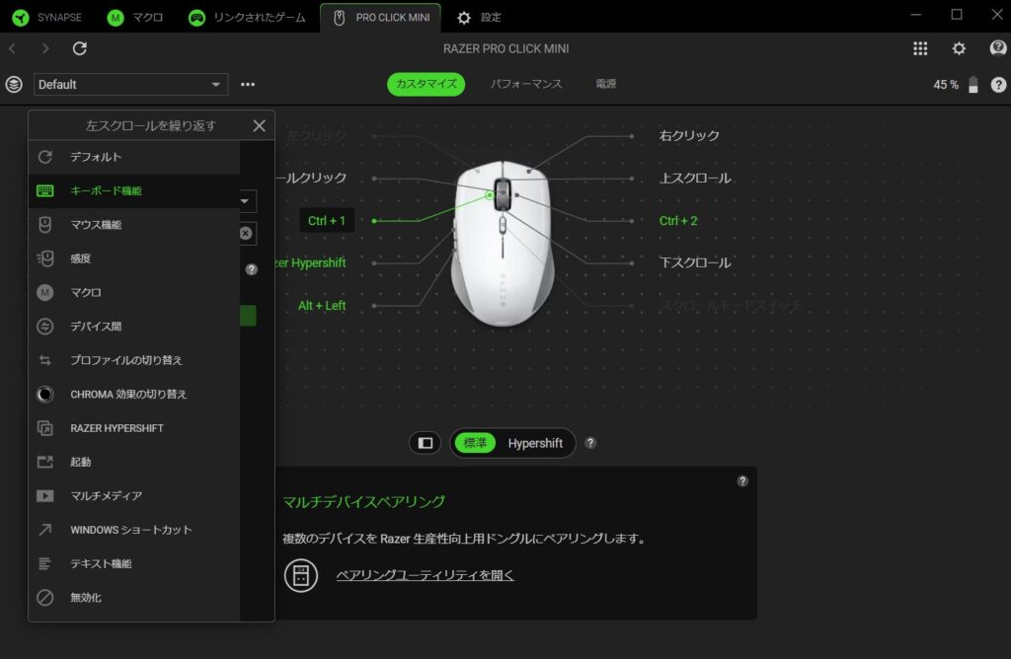Select the PRO CLICK MINI tab

pos(380,18)
